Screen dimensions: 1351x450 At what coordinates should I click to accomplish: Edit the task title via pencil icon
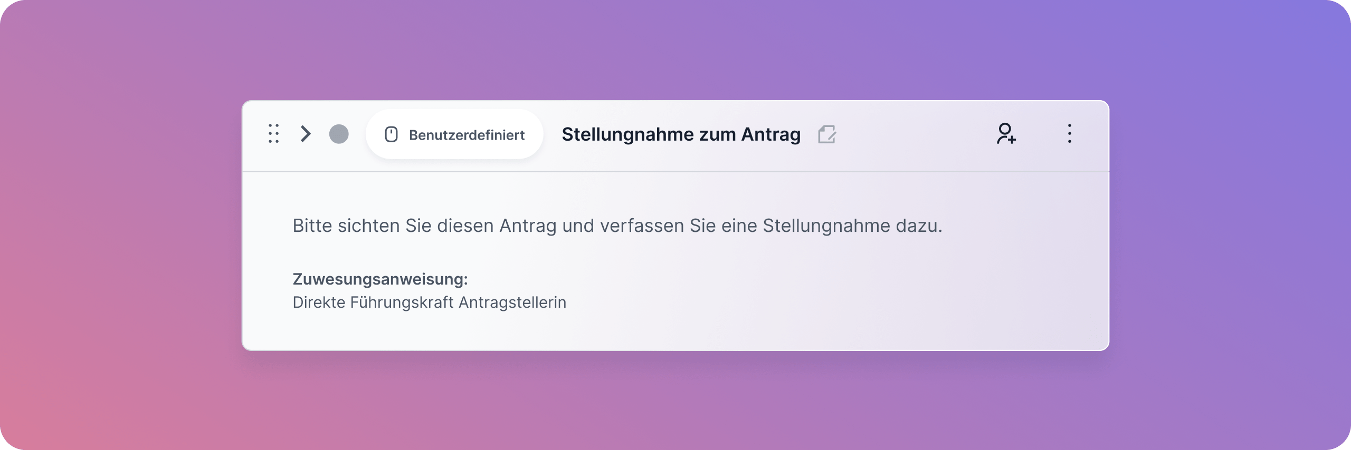827,134
